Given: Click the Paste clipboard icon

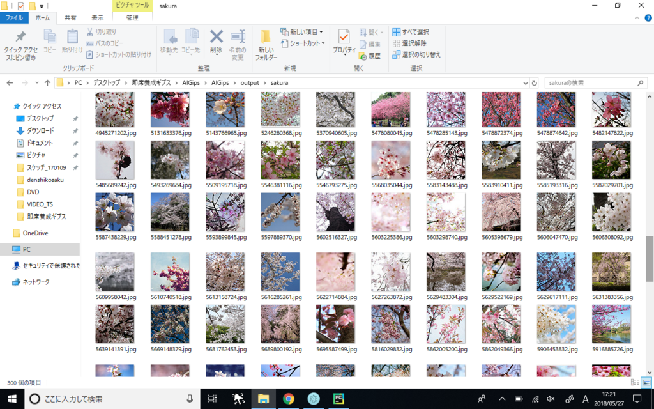Looking at the screenshot, I should [72, 41].
